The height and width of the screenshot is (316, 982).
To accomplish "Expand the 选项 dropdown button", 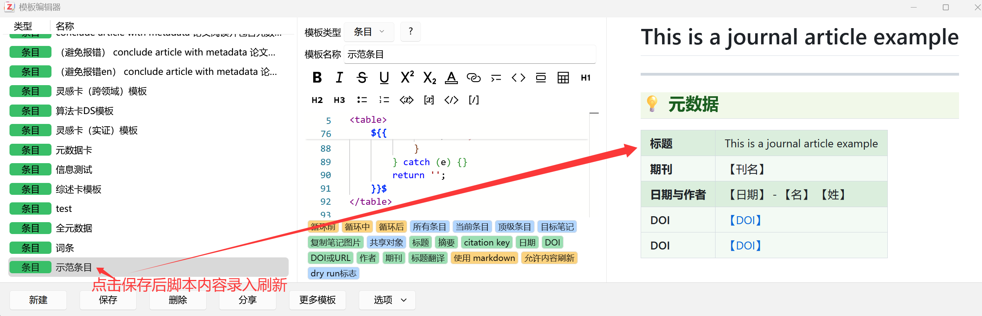I will click(x=387, y=300).
